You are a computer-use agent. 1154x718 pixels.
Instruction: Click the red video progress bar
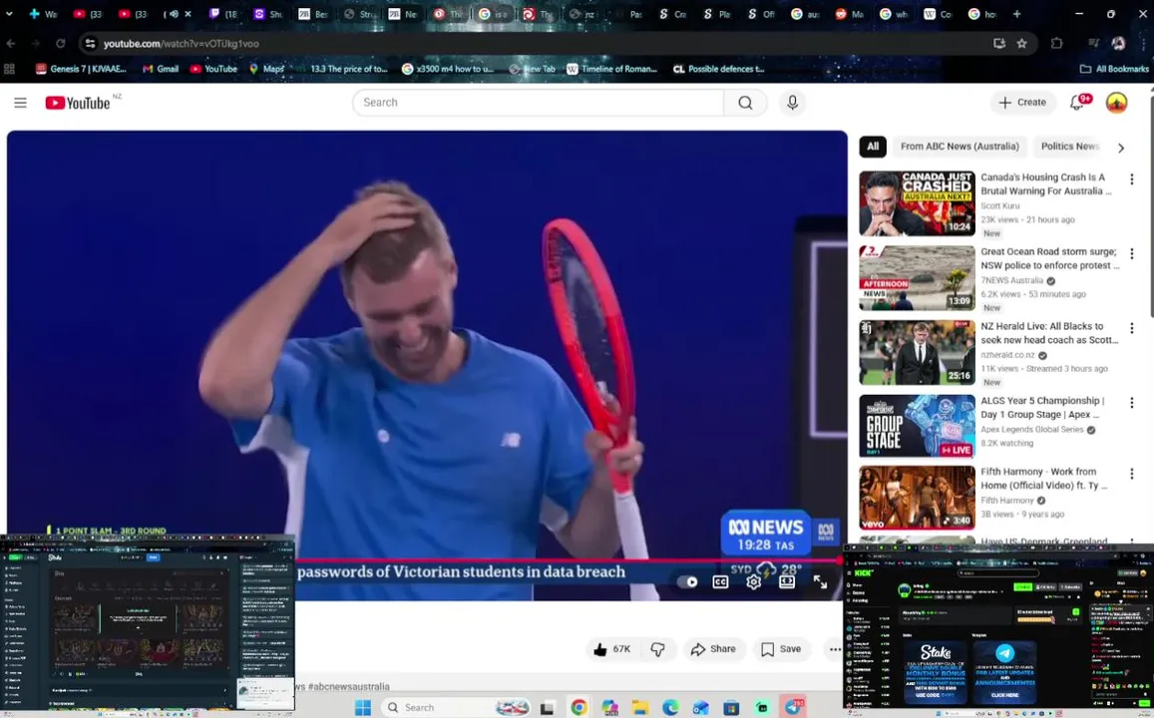click(x=567, y=560)
